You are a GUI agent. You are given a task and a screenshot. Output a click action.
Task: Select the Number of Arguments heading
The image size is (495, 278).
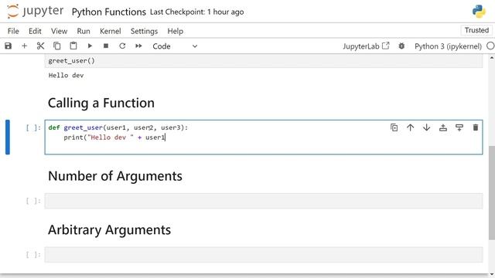[x=115, y=176]
